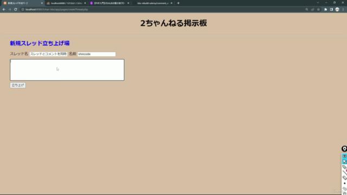
Task: Switch to the PHP入門 2ちゃんねる tab
Action: (x=110, y=3)
